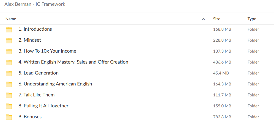Viewport: 274px width, 123px height.
Task: Click the folder icon beside 1. Introductions
Action: 9,30
